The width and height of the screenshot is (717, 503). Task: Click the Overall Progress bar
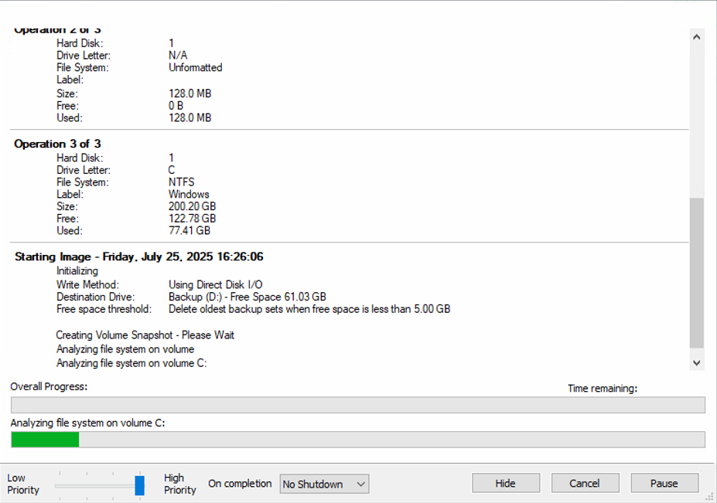[357, 406]
